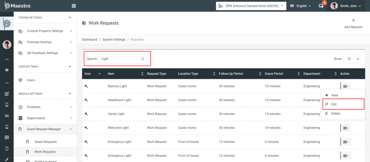Image resolution: width=370 pixels, height=162 pixels.
Task: Click the Dashboard breadcrumb link
Action: 90,39
